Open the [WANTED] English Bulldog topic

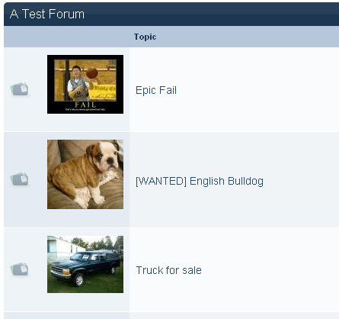(200, 181)
